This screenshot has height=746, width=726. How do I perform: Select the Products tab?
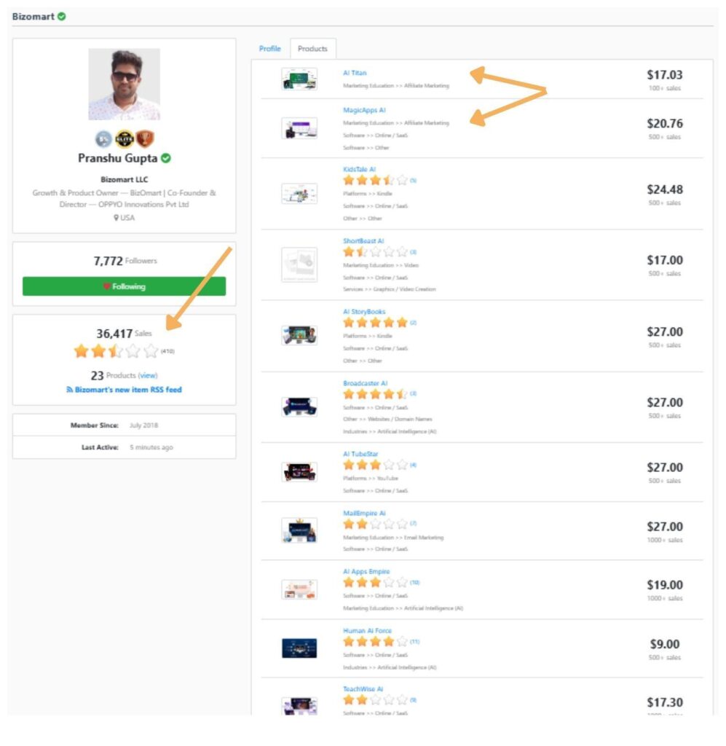pos(312,49)
